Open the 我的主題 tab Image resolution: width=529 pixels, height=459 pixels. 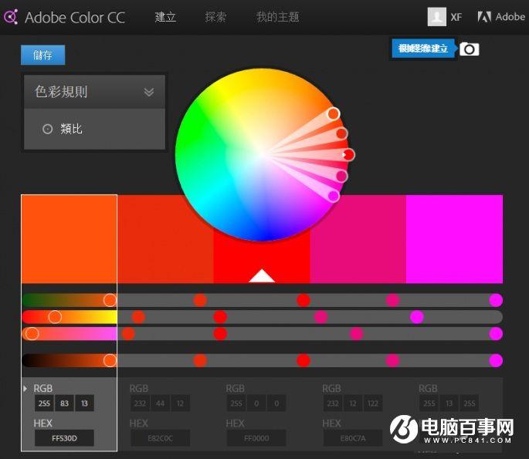(x=277, y=17)
